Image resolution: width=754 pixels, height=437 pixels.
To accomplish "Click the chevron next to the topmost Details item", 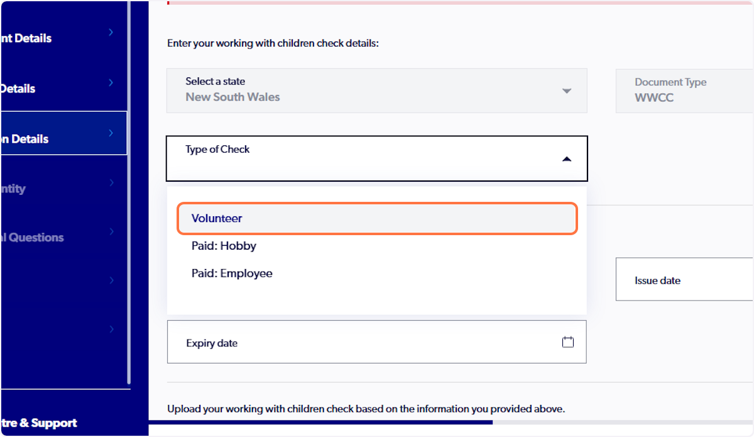I will coord(111,31).
